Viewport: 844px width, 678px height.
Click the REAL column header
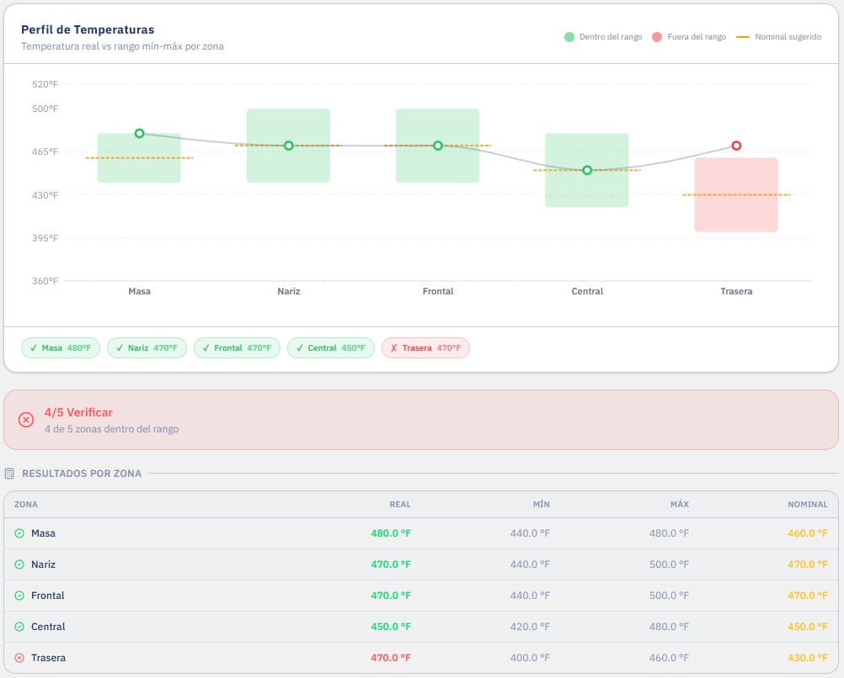pos(400,505)
